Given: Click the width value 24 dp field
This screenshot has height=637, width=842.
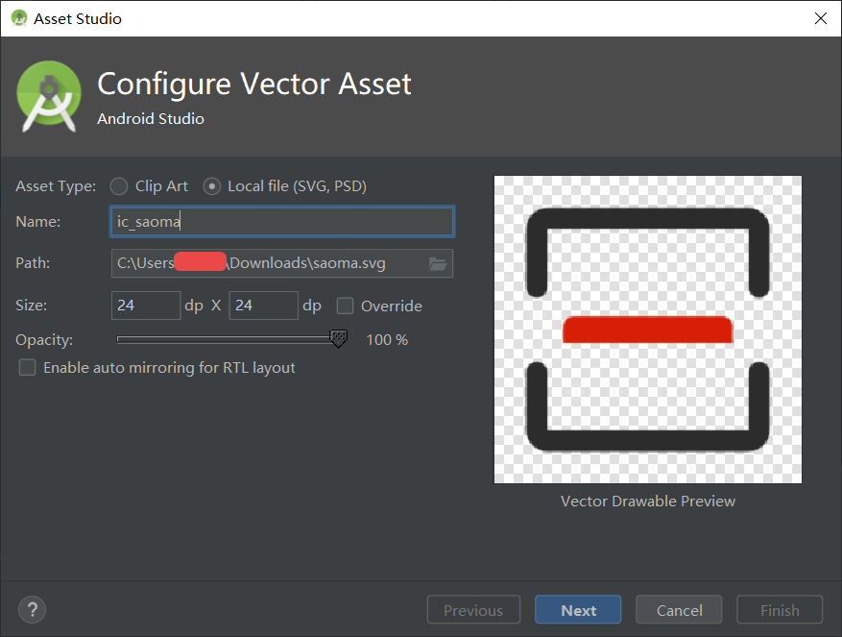Looking at the screenshot, I should [145, 305].
